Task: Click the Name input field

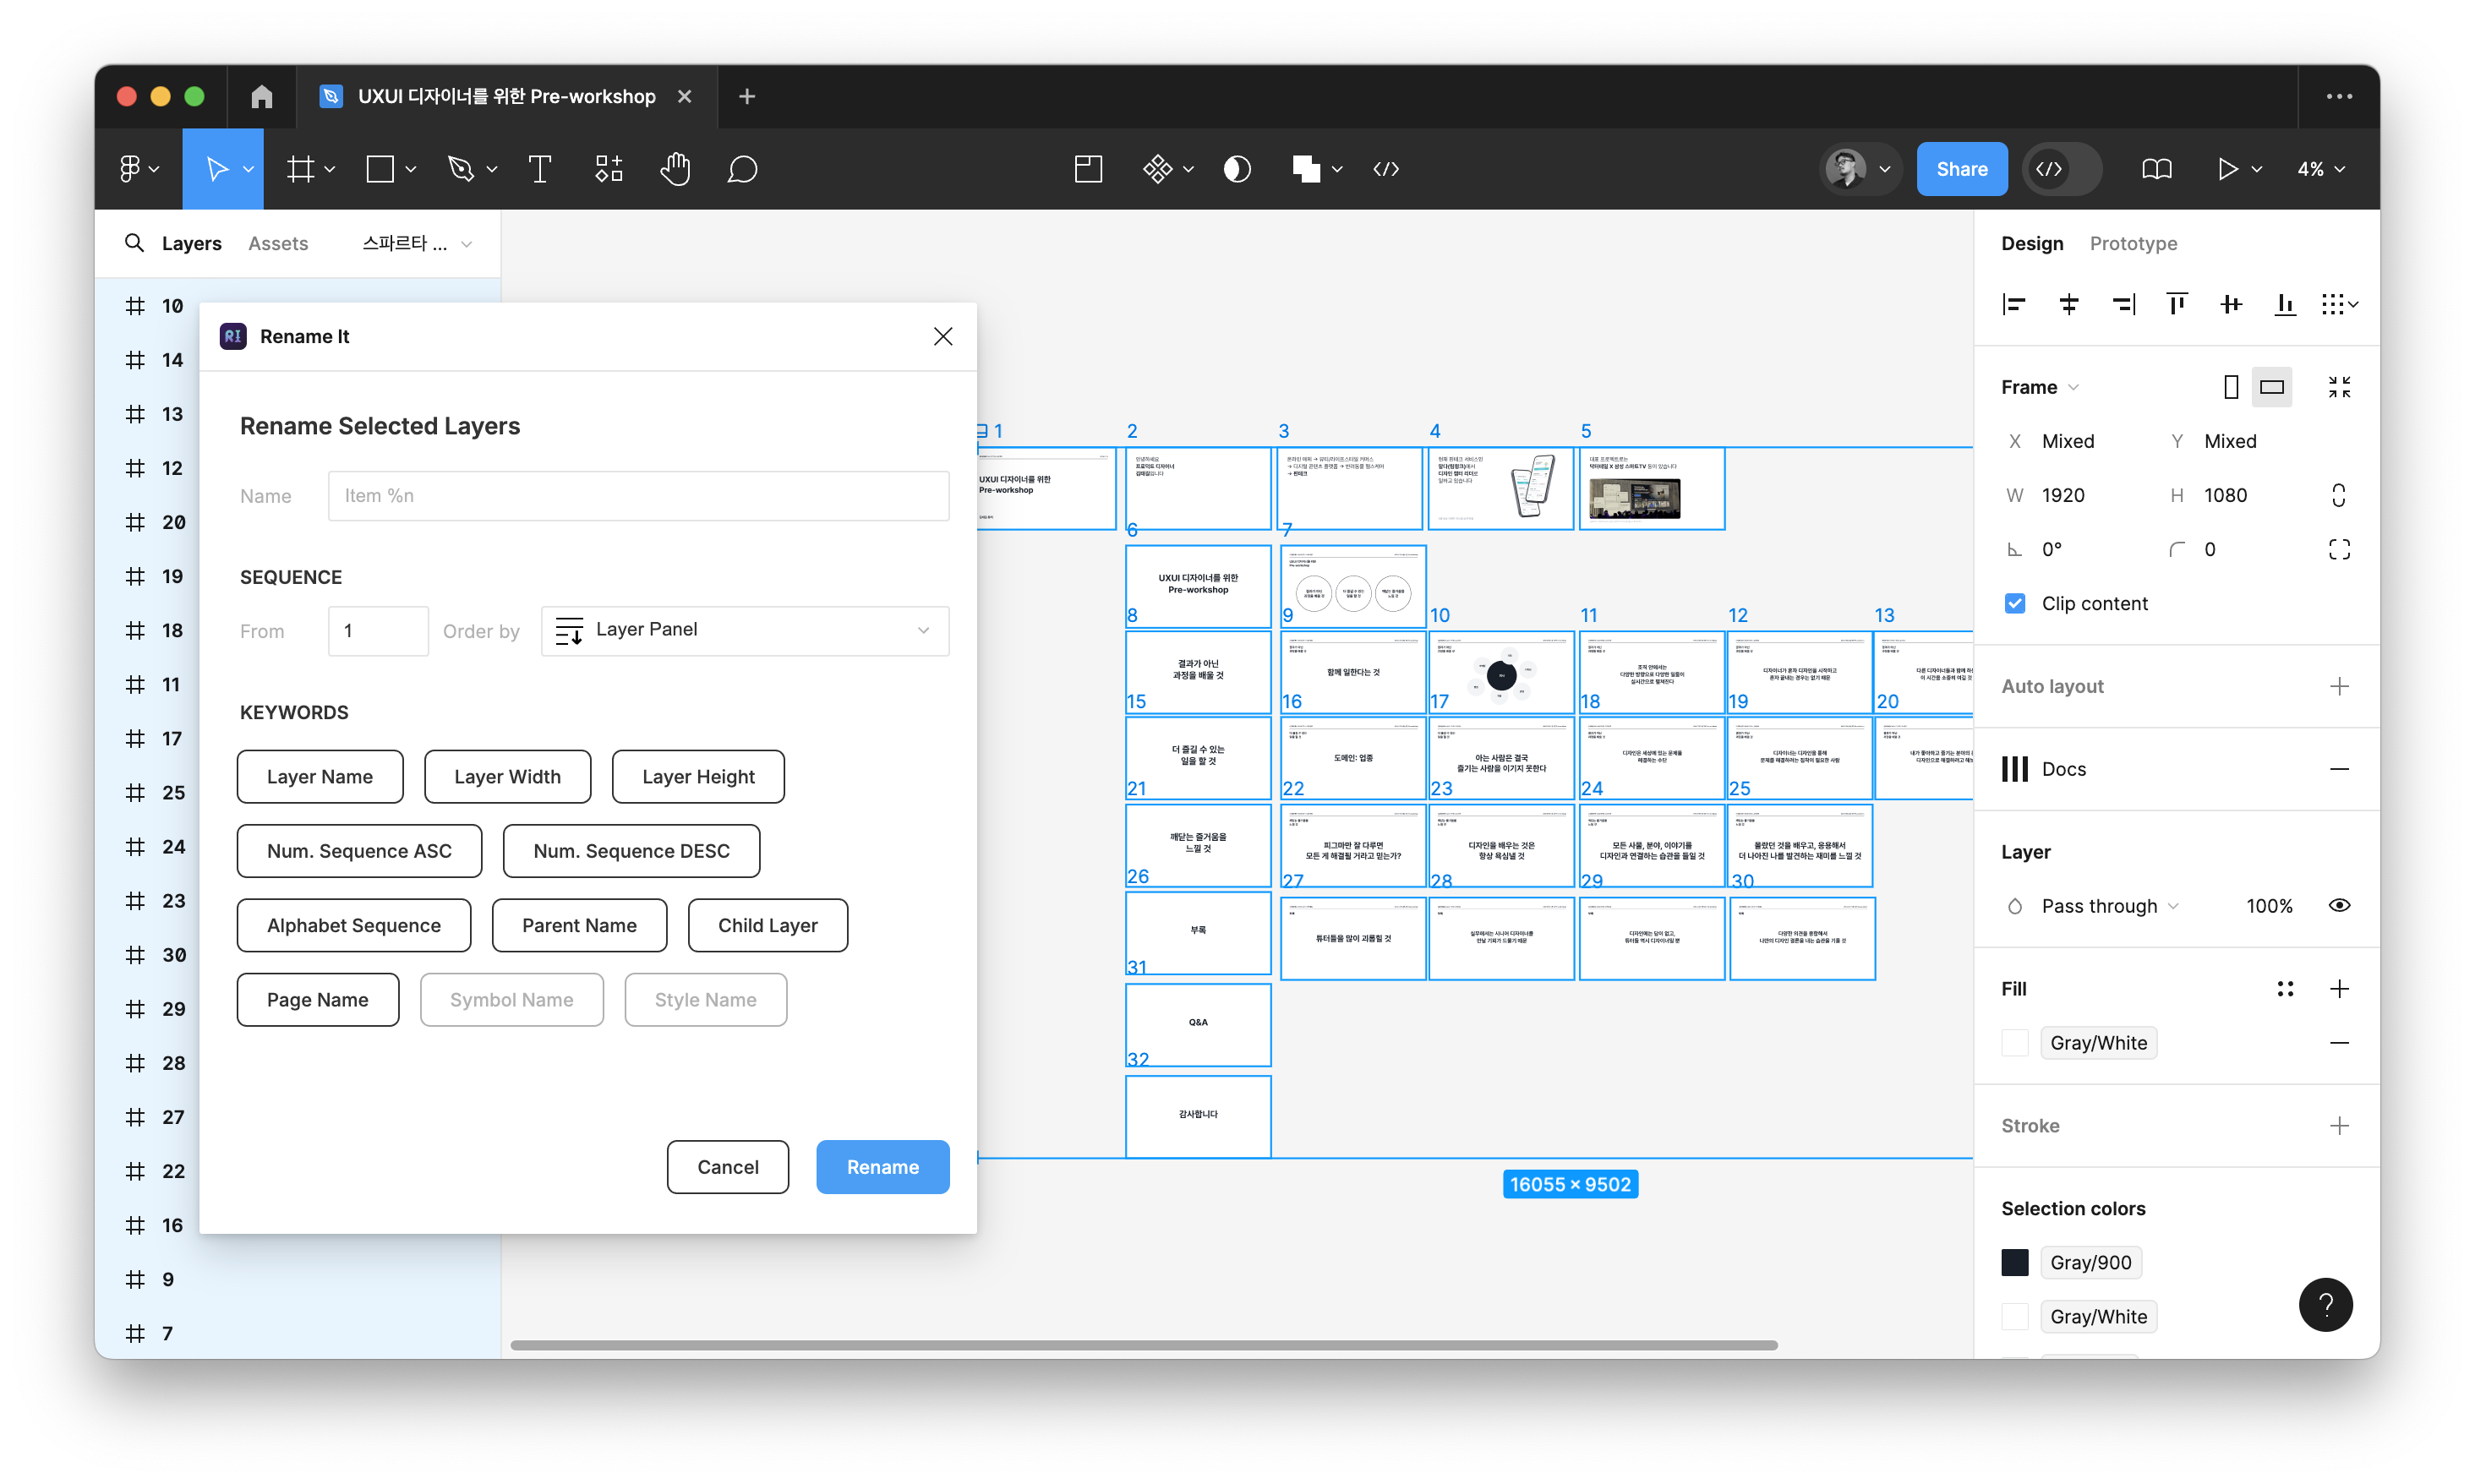Action: click(638, 495)
